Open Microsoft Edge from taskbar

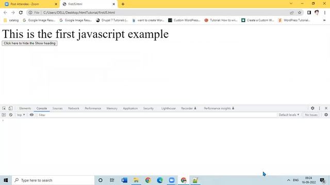click(160, 180)
